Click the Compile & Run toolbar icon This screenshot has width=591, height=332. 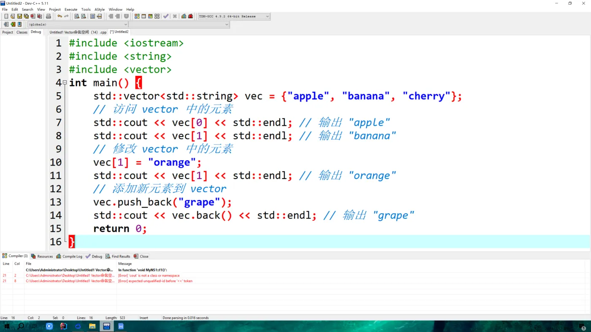150,16
